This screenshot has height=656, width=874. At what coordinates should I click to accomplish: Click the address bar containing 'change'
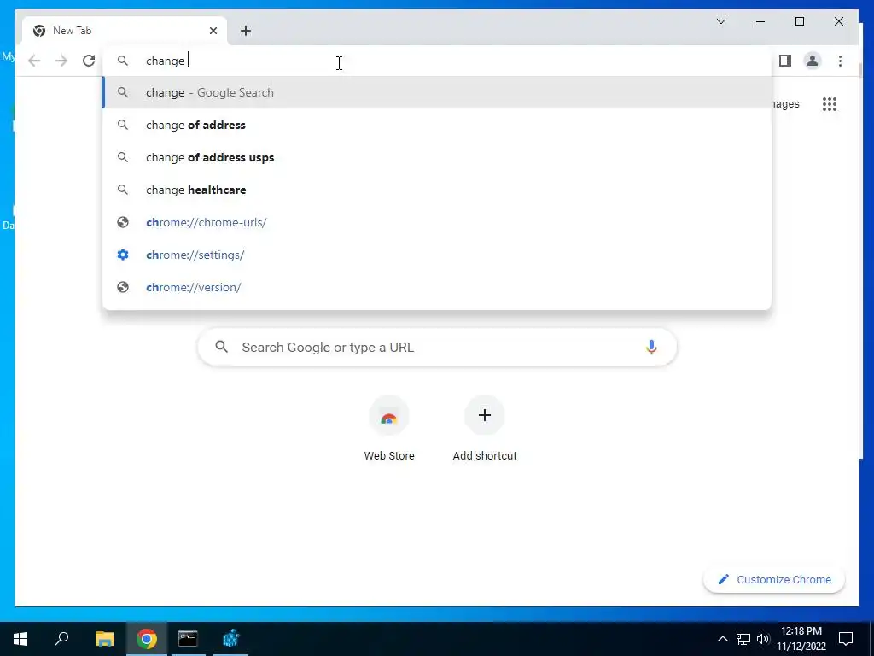tap(437, 61)
